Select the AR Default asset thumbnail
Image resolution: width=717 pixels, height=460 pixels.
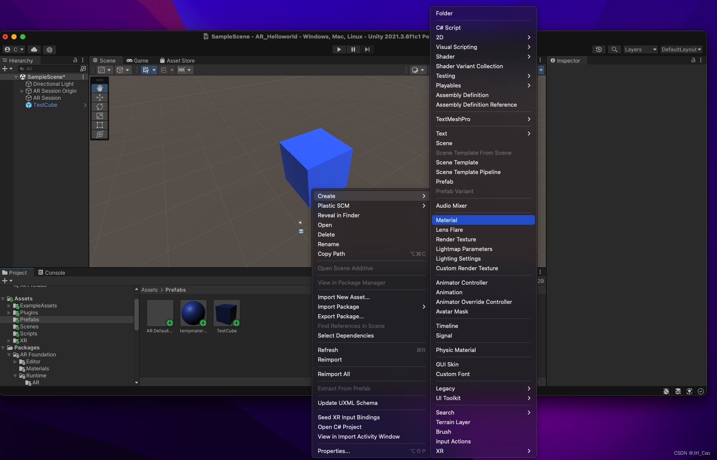click(x=160, y=313)
